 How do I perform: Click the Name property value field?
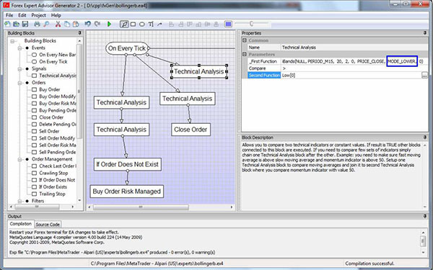click(354, 48)
